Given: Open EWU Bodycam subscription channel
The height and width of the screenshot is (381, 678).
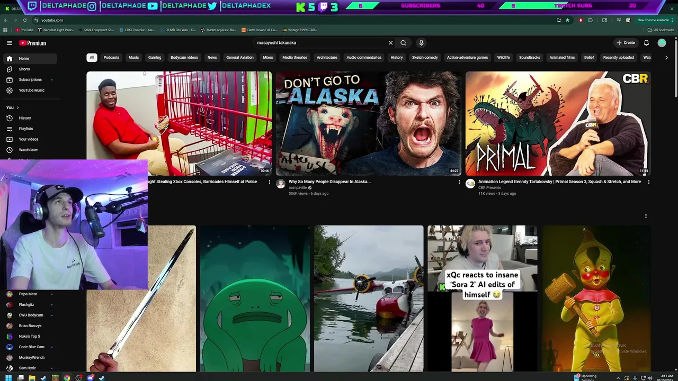Looking at the screenshot, I should tap(31, 315).
